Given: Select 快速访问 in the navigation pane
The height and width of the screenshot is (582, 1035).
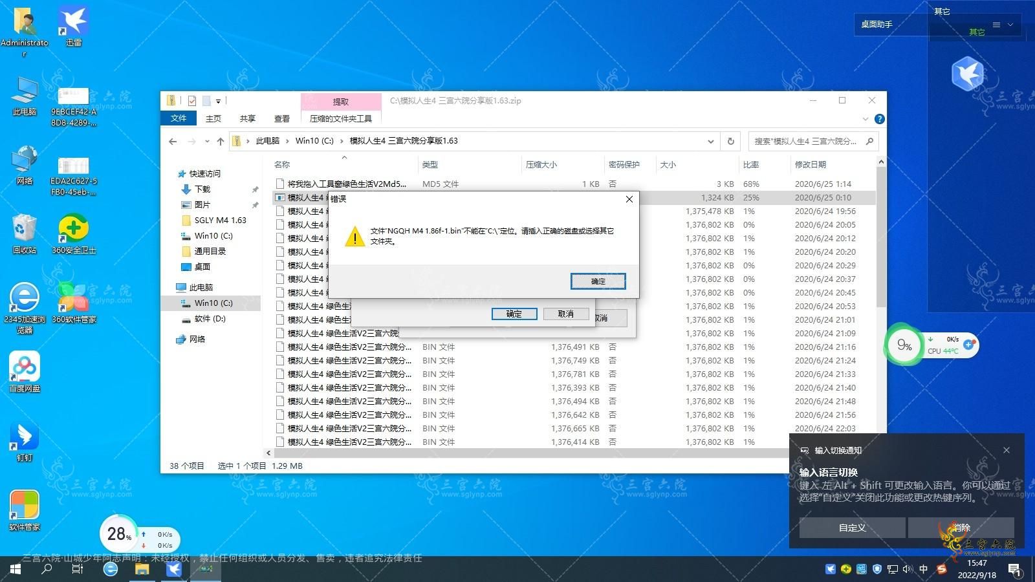Looking at the screenshot, I should (x=204, y=174).
